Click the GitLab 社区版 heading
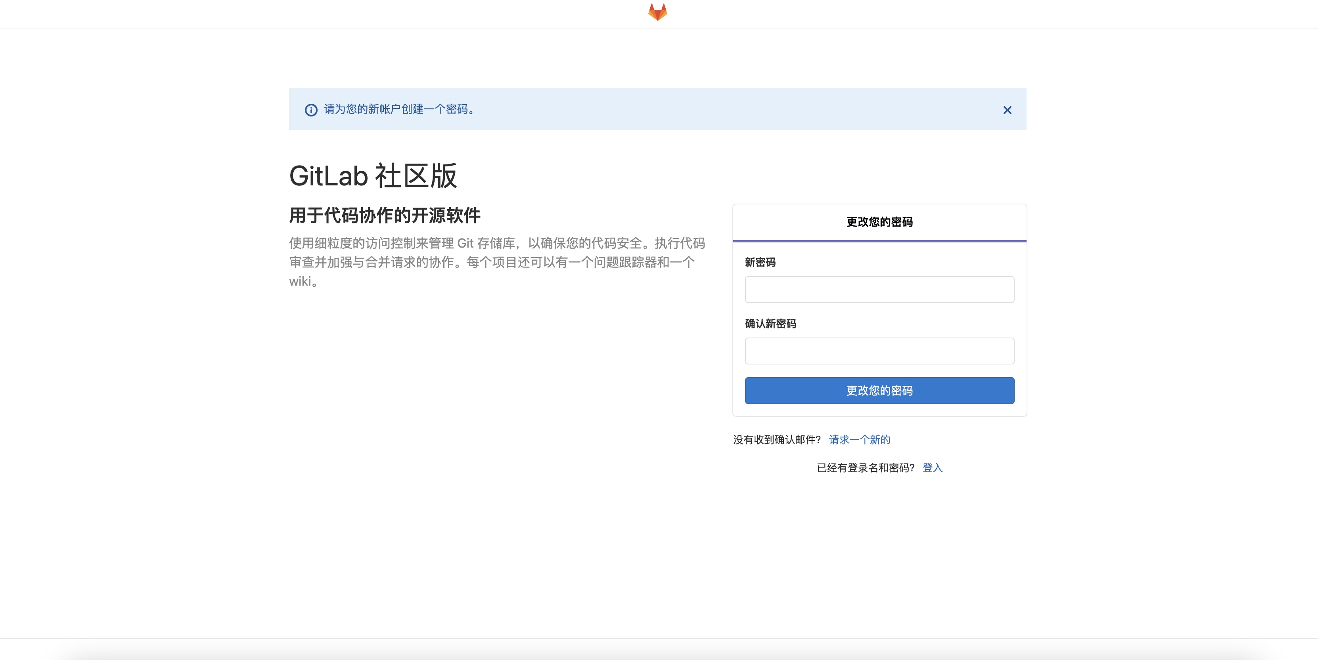The width and height of the screenshot is (1318, 660). tap(372, 176)
